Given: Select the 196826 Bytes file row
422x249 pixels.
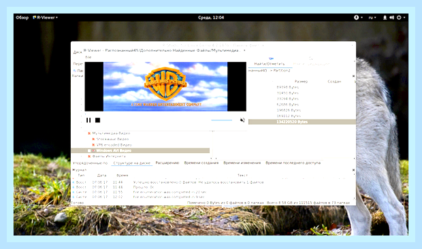Looking at the screenshot, I should pyautogui.click(x=302, y=110).
